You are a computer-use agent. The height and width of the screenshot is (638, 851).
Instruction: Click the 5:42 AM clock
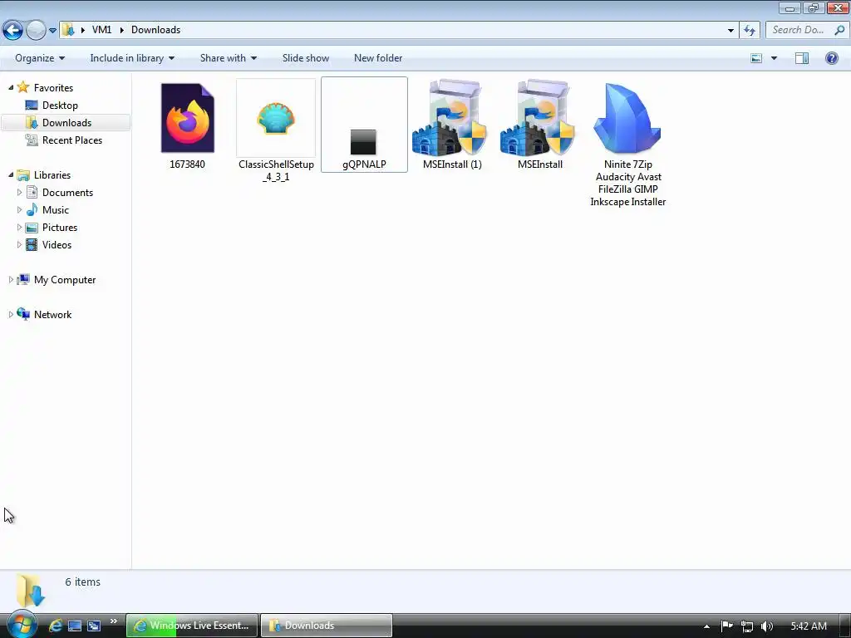[809, 626]
